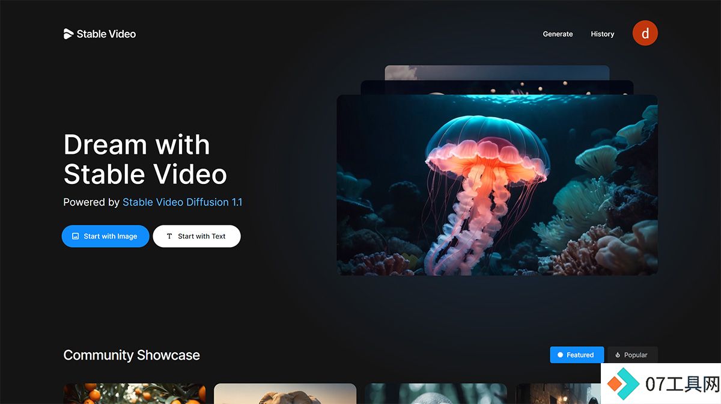721x404 pixels.
Task: Click the Community Showcase heading
Action: click(132, 355)
